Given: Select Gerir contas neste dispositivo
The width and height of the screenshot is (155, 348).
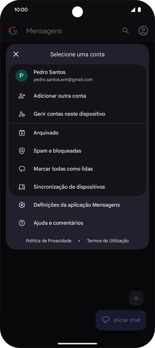Looking at the screenshot, I should click(x=69, y=114).
